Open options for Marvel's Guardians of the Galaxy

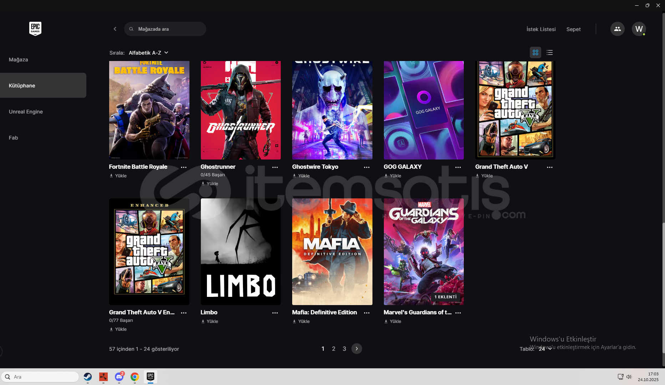pyautogui.click(x=458, y=313)
